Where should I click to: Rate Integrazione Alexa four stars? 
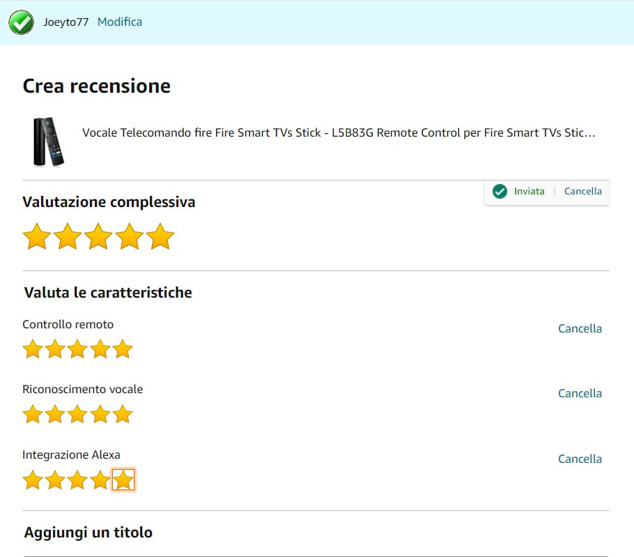[100, 480]
